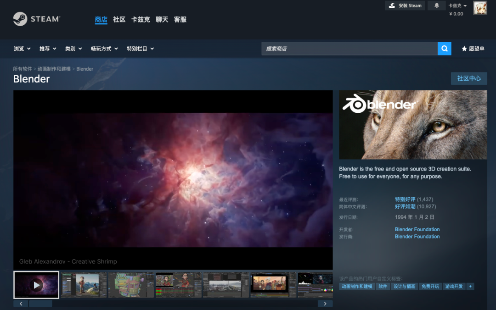Viewport: 496px width, 310px height.
Task: Open the 卡兹克 account dropdown
Action: coord(457,6)
